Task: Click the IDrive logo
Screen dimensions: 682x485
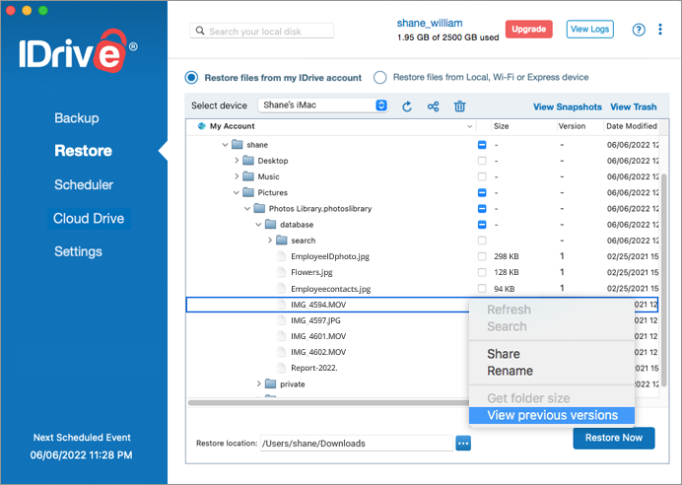Action: point(78,51)
